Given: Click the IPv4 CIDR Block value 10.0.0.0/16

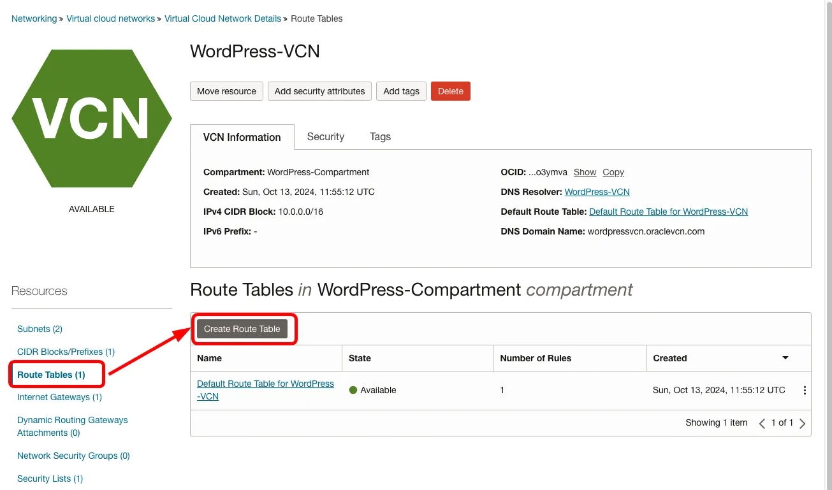Looking at the screenshot, I should (x=301, y=212).
